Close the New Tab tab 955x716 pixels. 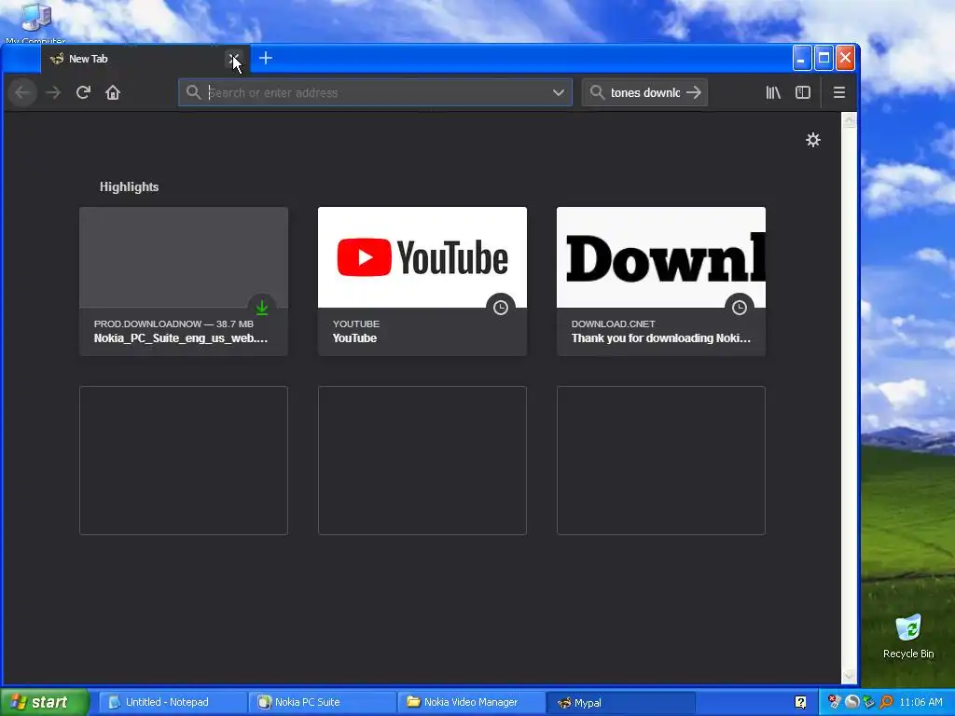(x=233, y=59)
